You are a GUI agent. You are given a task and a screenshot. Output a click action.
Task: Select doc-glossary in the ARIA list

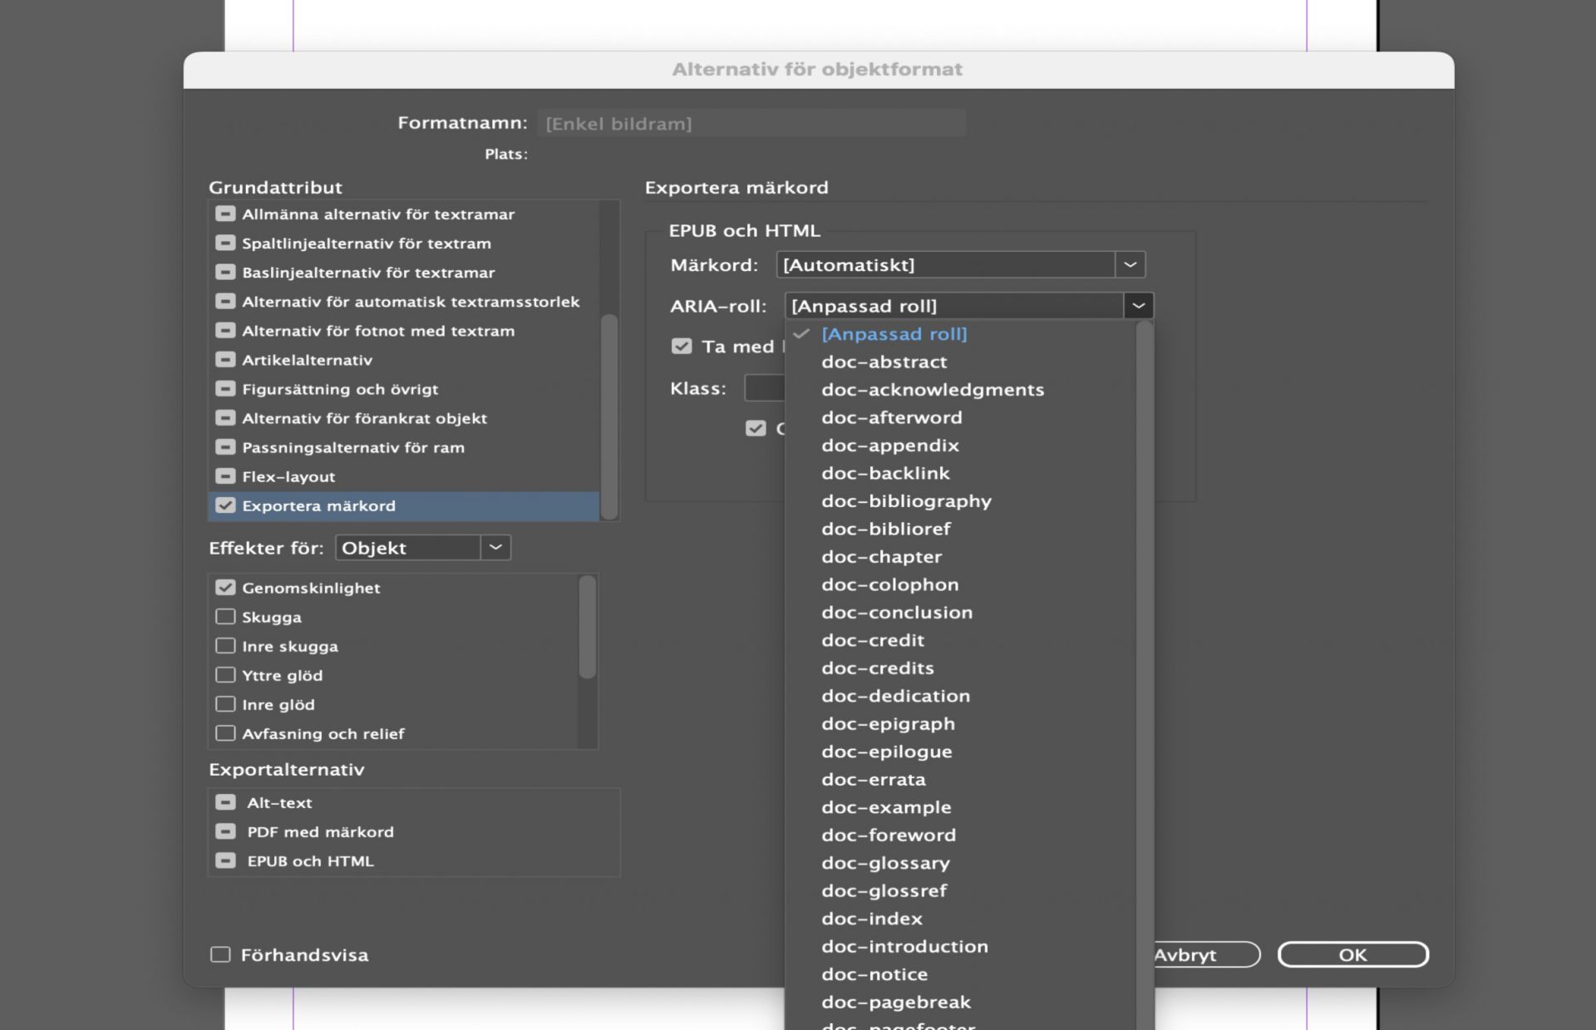[x=885, y=863]
